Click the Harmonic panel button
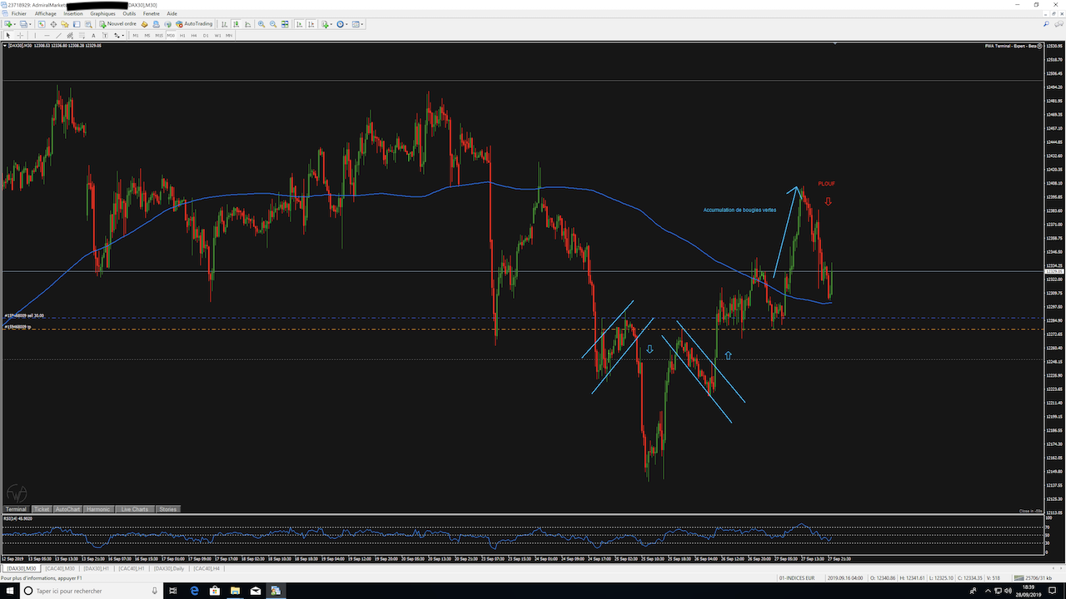The height and width of the screenshot is (599, 1066). 98,509
